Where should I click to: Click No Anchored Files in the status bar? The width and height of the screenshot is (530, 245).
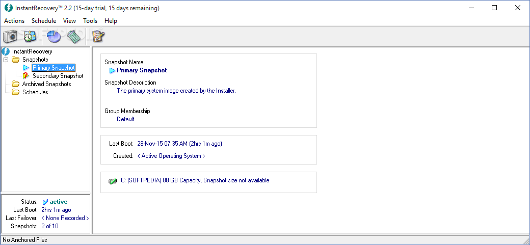[x=25, y=240]
